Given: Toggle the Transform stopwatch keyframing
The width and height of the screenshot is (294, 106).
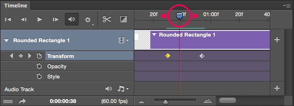Looking at the screenshot, I should (39, 56).
